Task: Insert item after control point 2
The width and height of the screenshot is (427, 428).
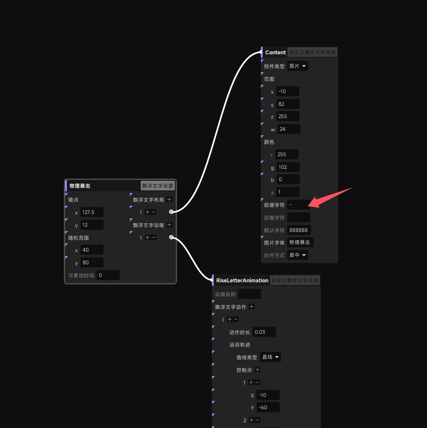Action: [252, 420]
